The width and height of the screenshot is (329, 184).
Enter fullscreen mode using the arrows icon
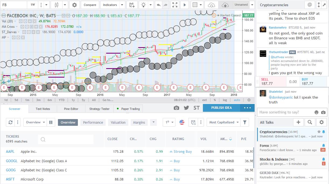(x=175, y=5)
